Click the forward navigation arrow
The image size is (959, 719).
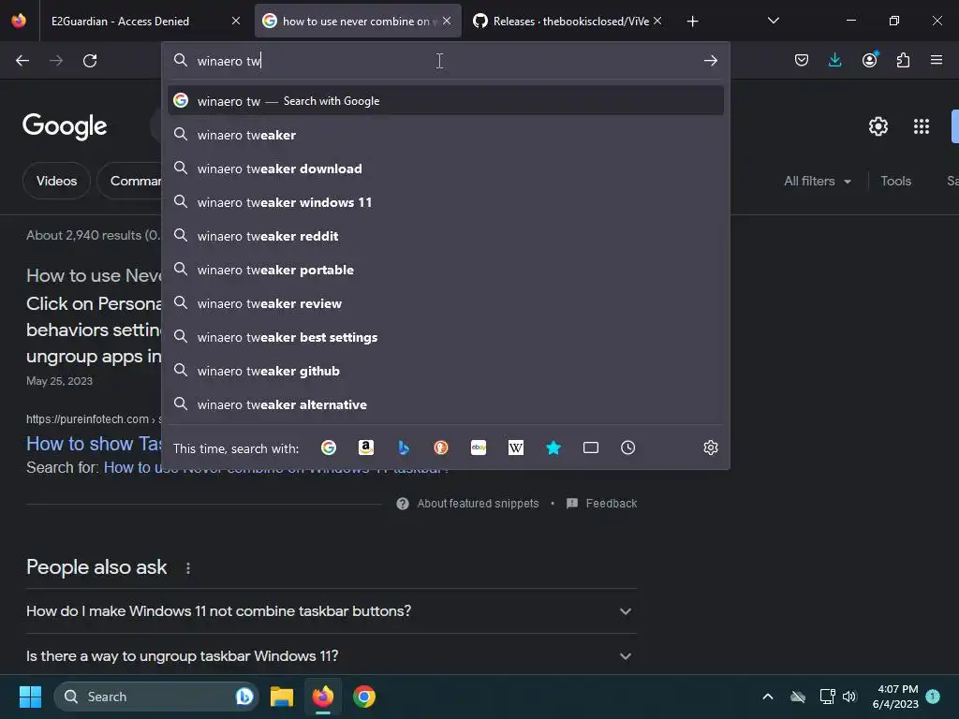point(56,61)
